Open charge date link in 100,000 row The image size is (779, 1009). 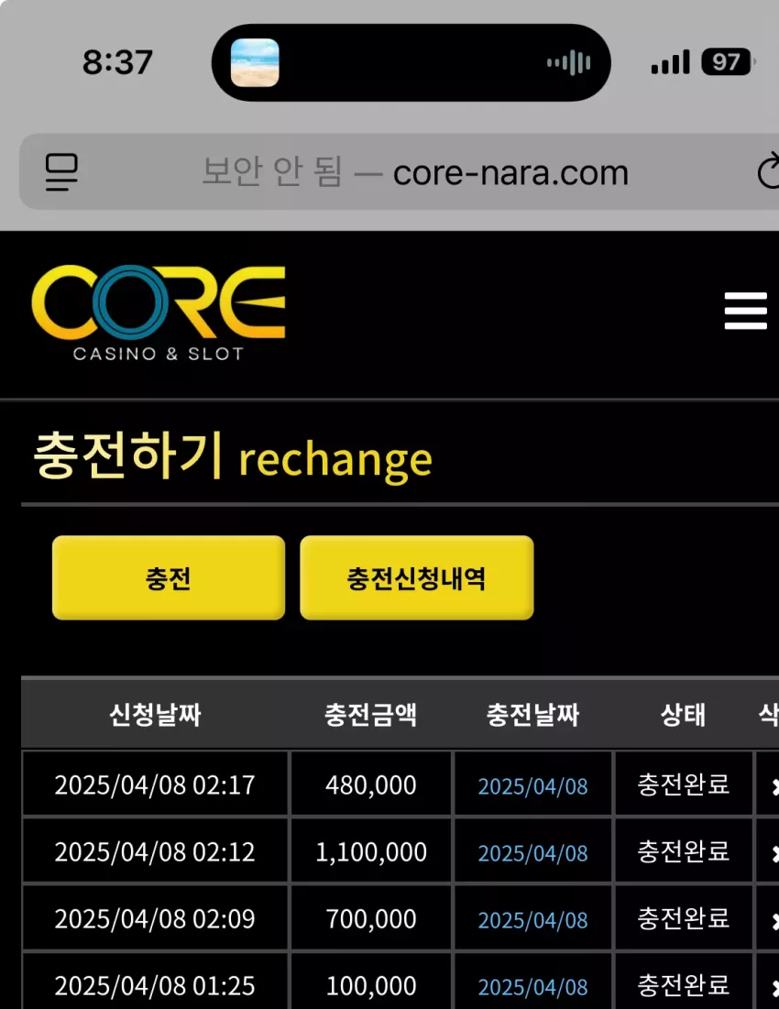pos(532,987)
